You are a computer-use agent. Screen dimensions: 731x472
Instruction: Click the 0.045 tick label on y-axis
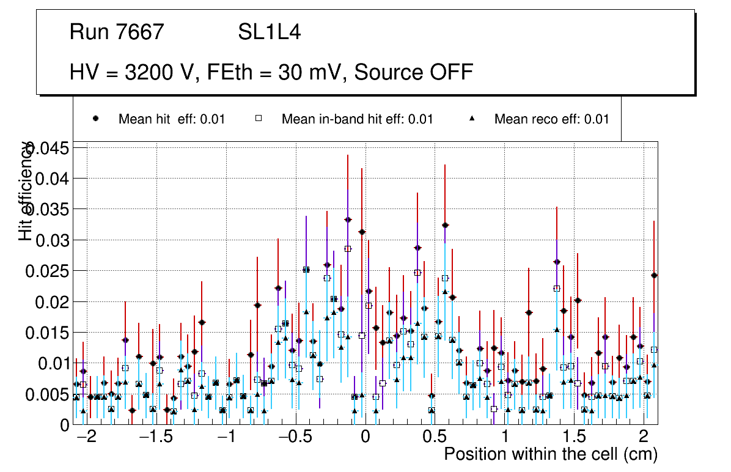[52, 149]
